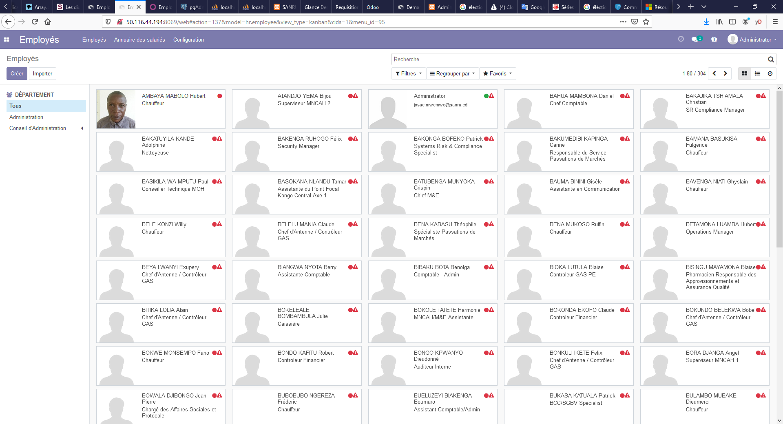This screenshot has height=424, width=783.
Task: Go to previous page of employees
Action: [714, 73]
